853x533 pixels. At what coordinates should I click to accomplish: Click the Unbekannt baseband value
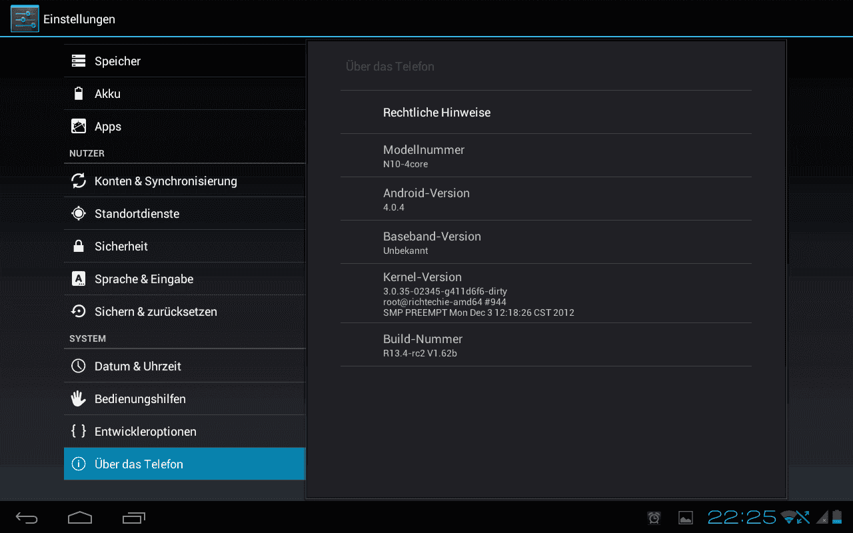(x=405, y=251)
